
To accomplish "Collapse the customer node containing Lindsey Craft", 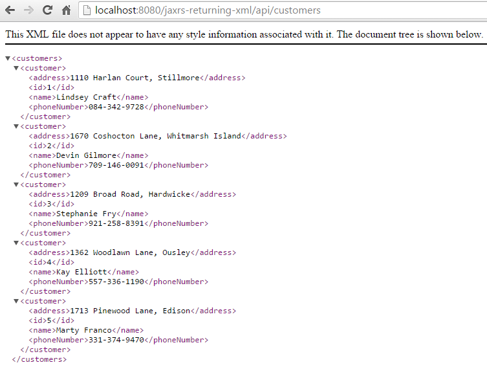I will 16,68.
